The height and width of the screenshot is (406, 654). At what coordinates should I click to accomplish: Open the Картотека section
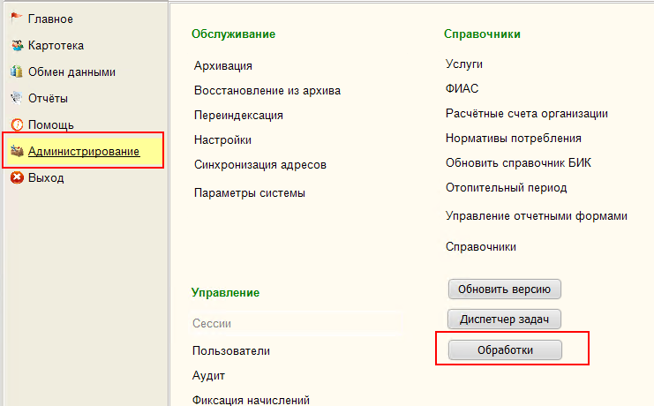point(56,46)
